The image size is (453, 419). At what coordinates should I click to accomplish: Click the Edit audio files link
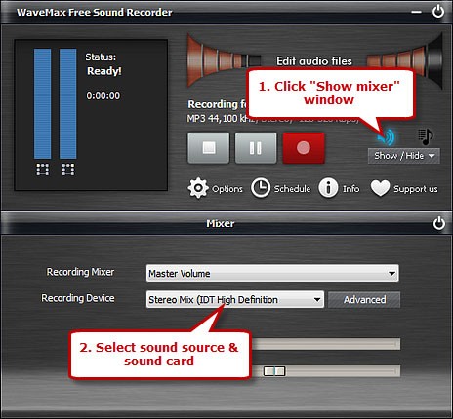(x=314, y=61)
